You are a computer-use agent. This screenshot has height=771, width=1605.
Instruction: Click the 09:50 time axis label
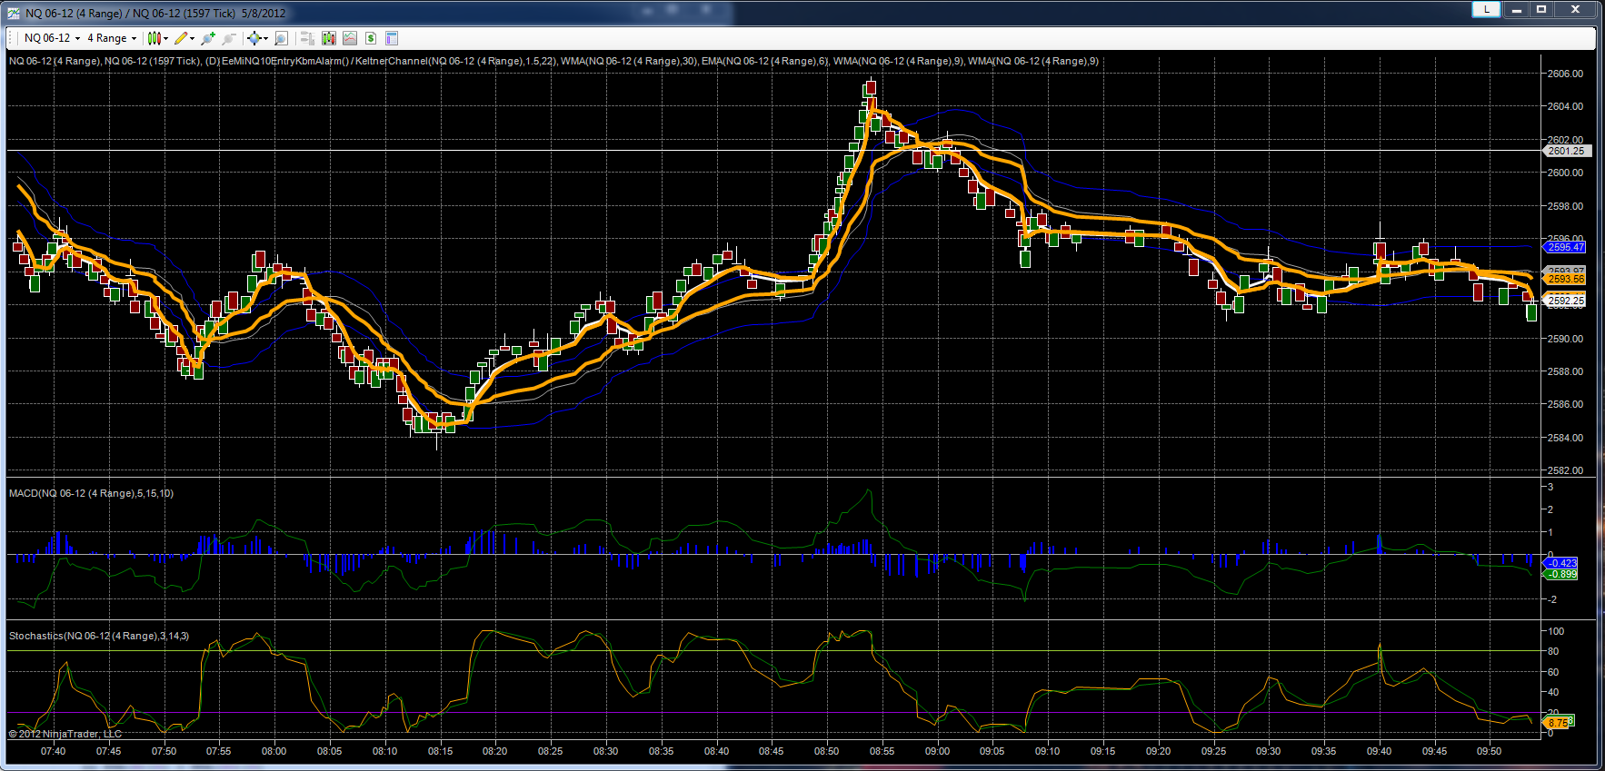click(x=1489, y=751)
